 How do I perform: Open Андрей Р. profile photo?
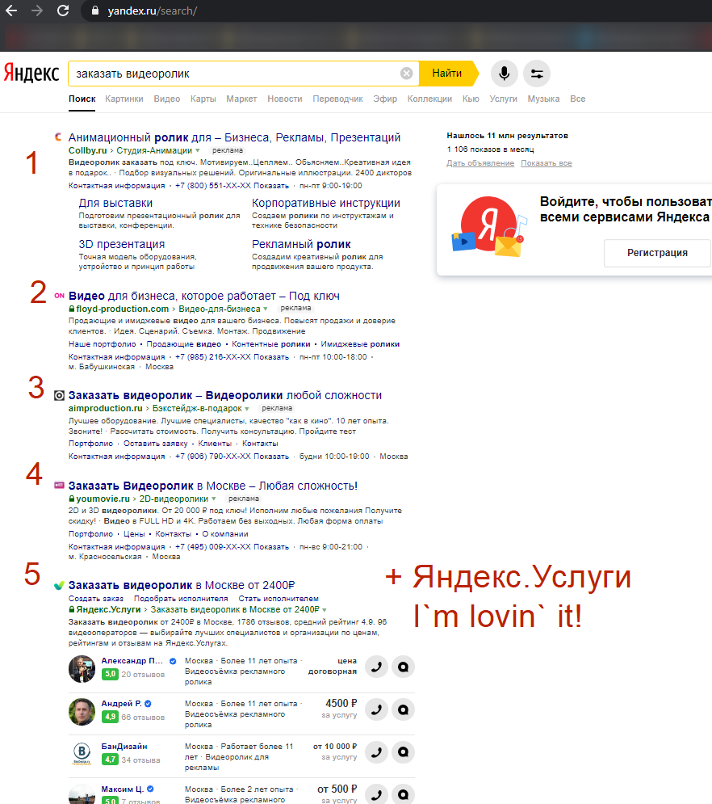coord(82,712)
